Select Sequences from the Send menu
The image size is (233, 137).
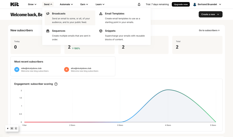(x=70, y=35)
